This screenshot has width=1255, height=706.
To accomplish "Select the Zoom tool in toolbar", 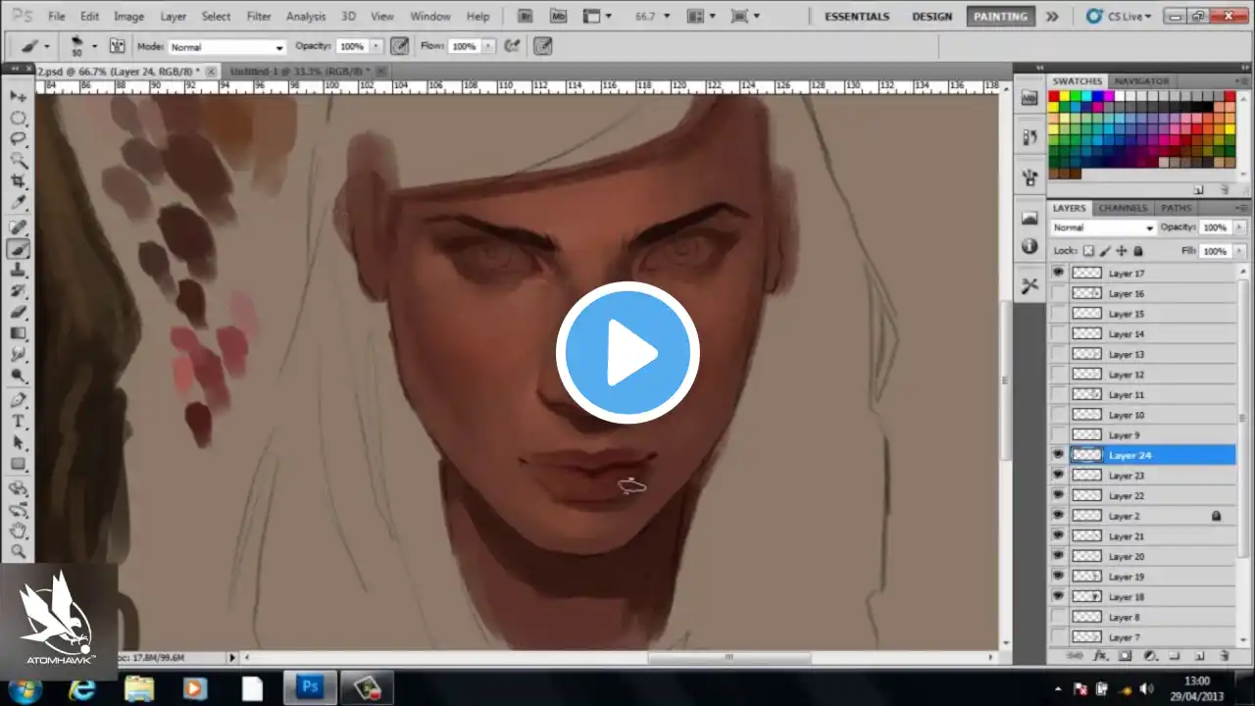I will coord(18,551).
